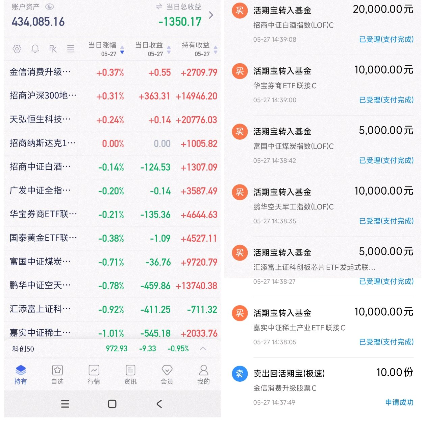The image size is (425, 421).
Task: Open 金信消费升级 fund row
Action: pos(112,72)
